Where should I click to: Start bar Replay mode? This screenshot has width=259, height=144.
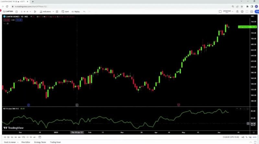click(76, 12)
